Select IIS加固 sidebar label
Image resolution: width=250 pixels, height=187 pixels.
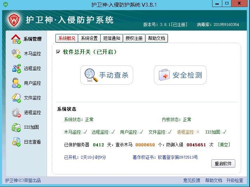pyautogui.click(x=32, y=127)
